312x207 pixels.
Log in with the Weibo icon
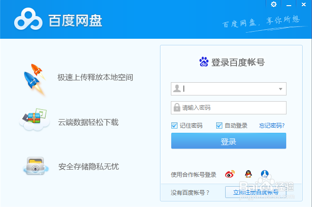230,174
